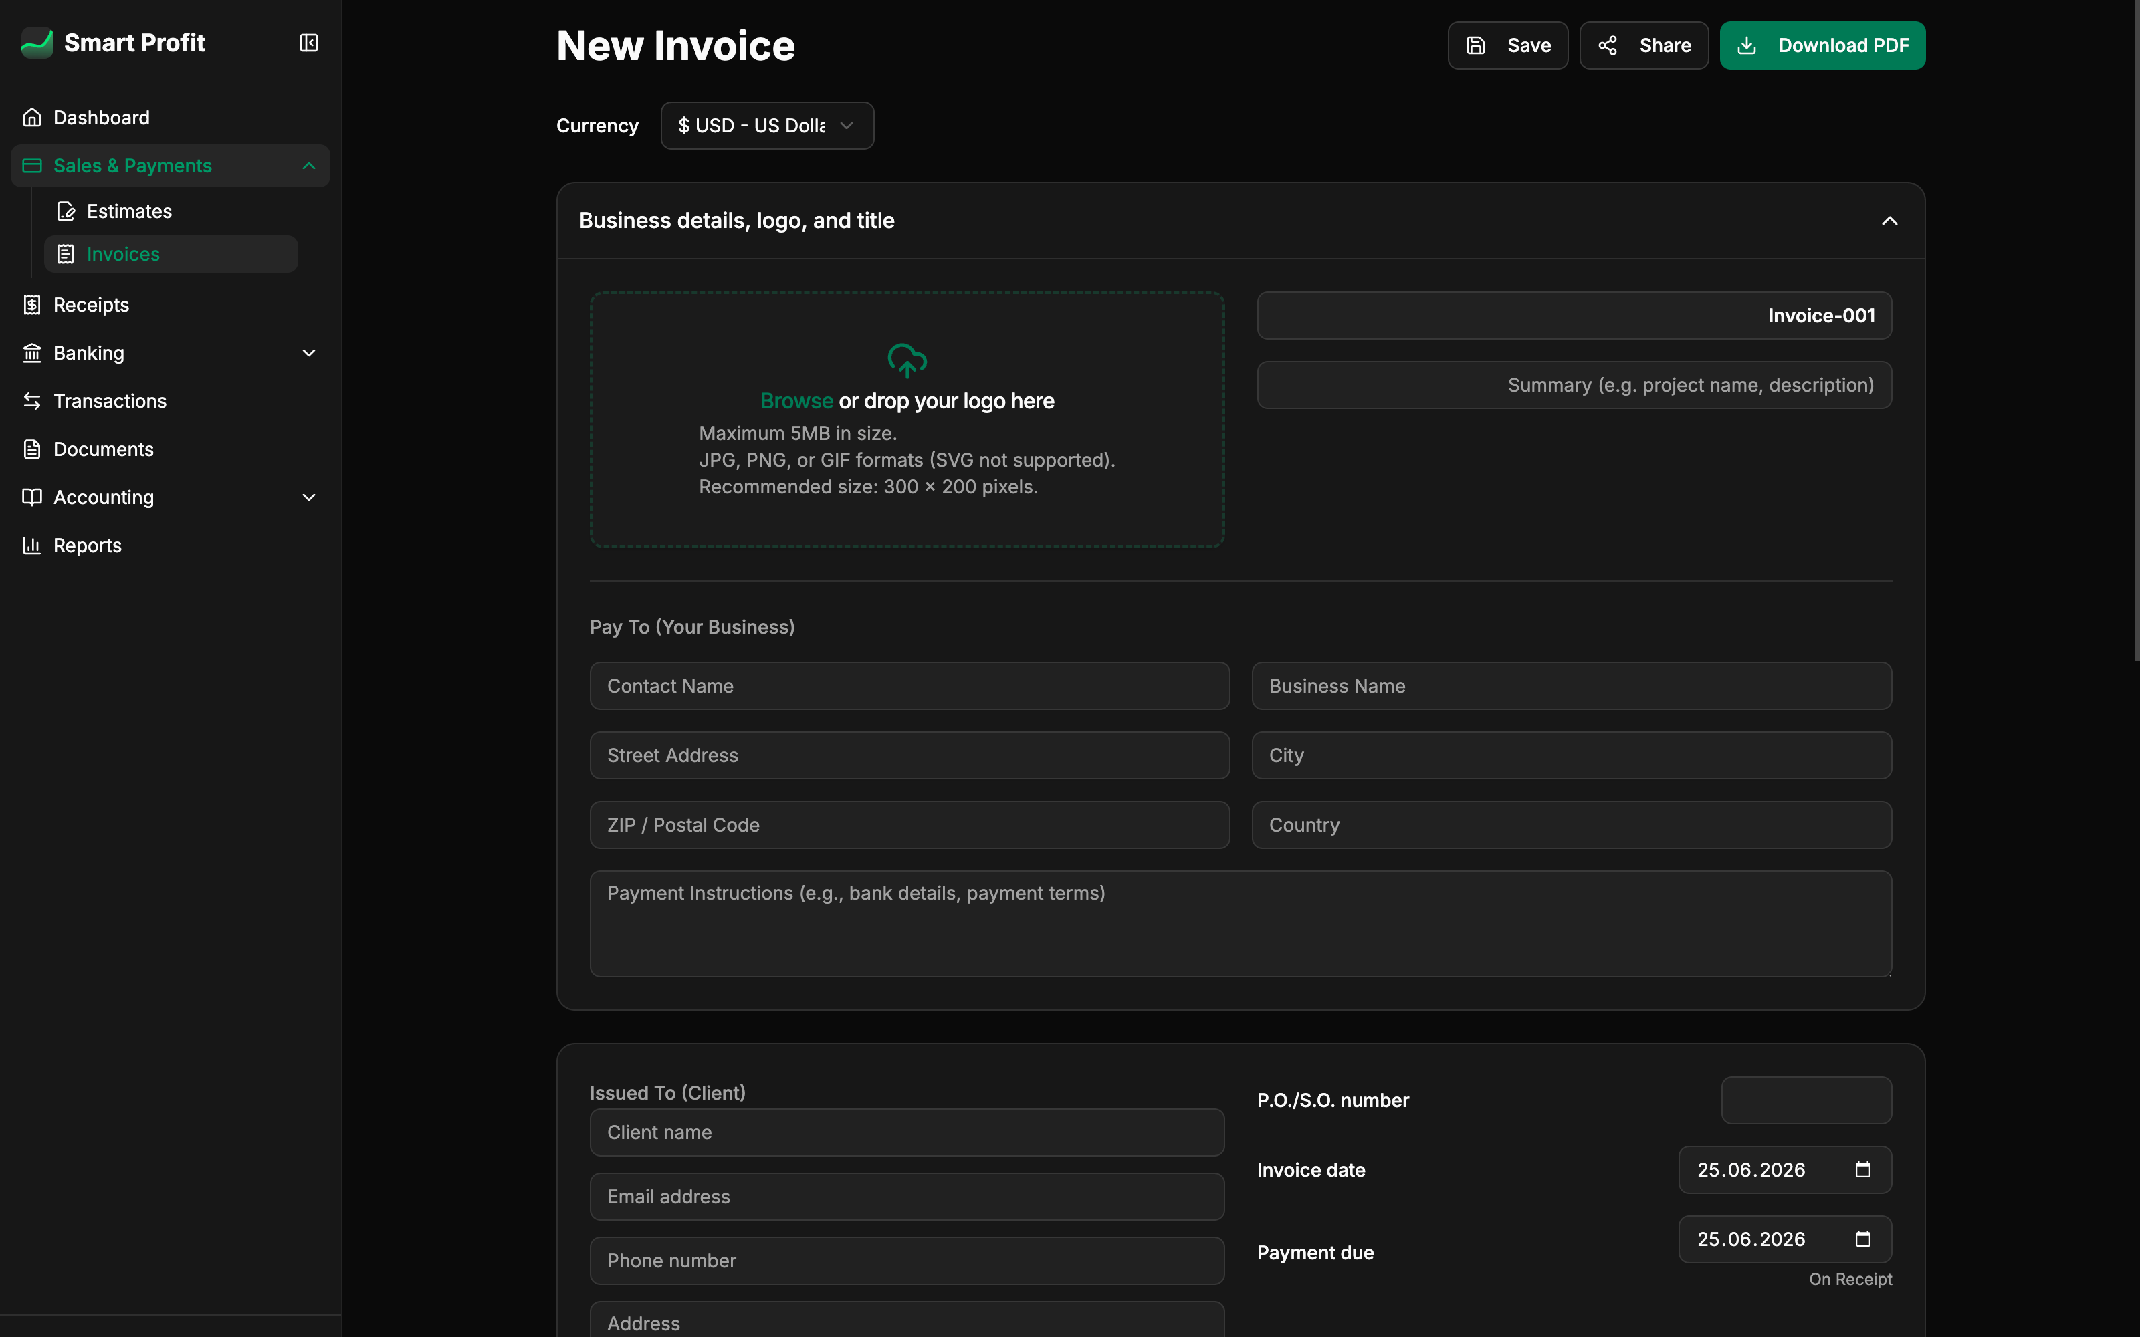This screenshot has height=1337, width=2140.
Task: Click the Phone number field
Action: pos(906,1260)
